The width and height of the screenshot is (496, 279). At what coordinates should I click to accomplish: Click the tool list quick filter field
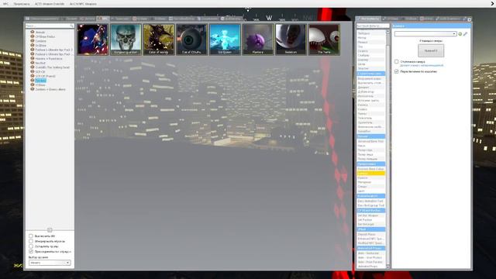click(x=373, y=26)
